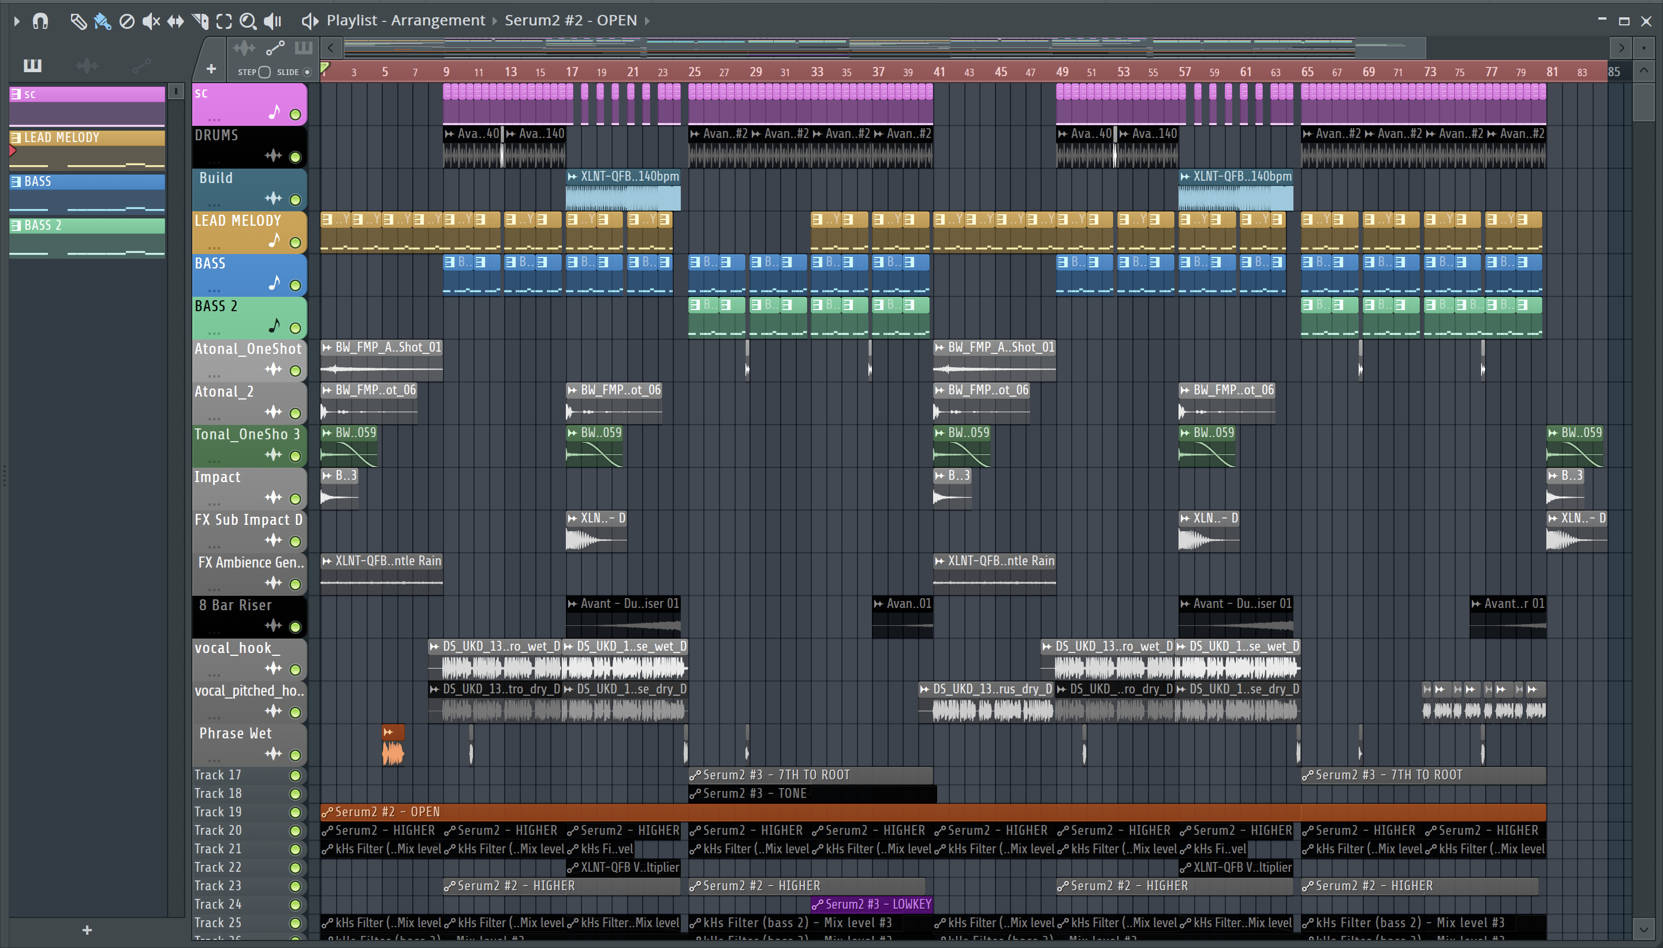1663x948 pixels.
Task: Select the Serum2 #3 - LOWKEY purple clip
Action: 872,904
